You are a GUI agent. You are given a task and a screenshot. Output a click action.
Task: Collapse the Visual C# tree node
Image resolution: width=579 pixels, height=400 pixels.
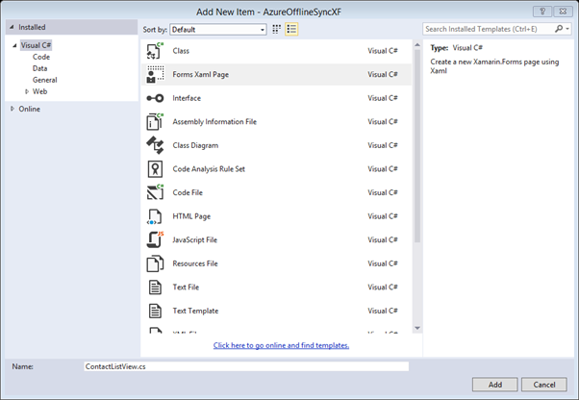[x=14, y=45]
